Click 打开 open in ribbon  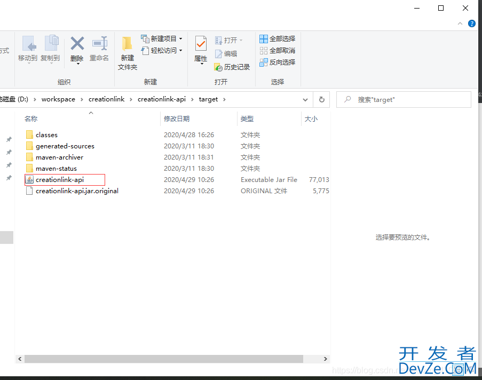pyautogui.click(x=228, y=40)
